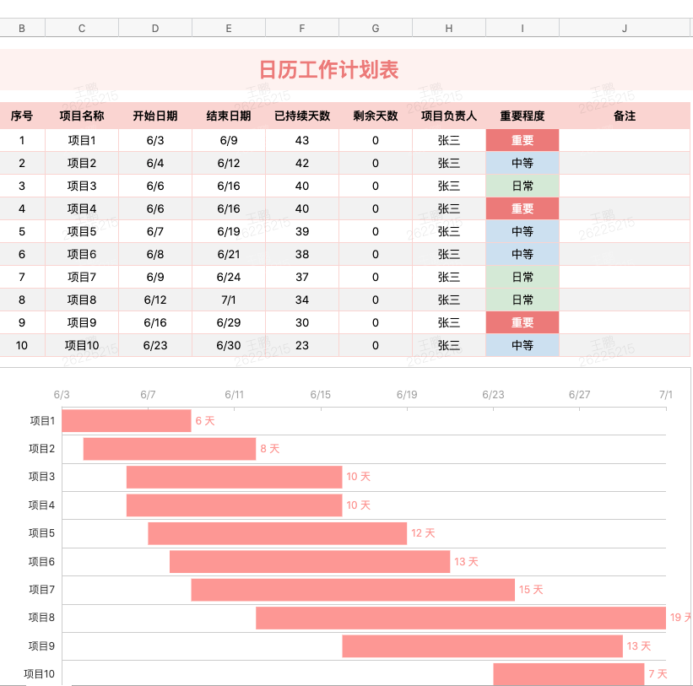
Task: Select table cell 项目2
Action: [82, 163]
